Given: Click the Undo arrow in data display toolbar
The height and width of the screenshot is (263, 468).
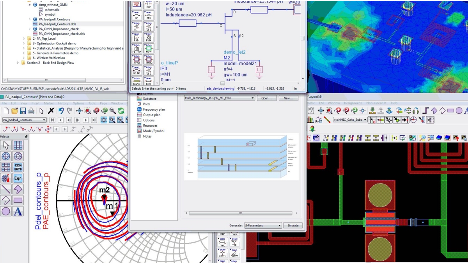Looking at the screenshot, I should pyautogui.click(x=61, y=111).
